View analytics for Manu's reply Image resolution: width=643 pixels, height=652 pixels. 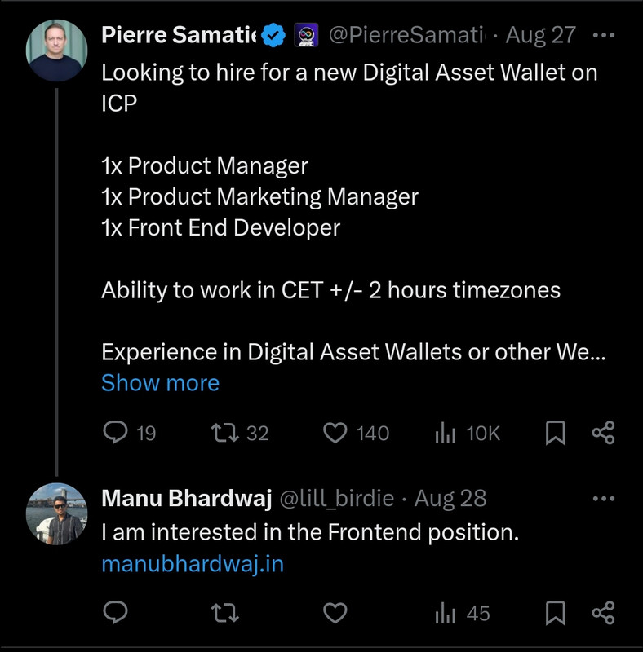click(446, 612)
